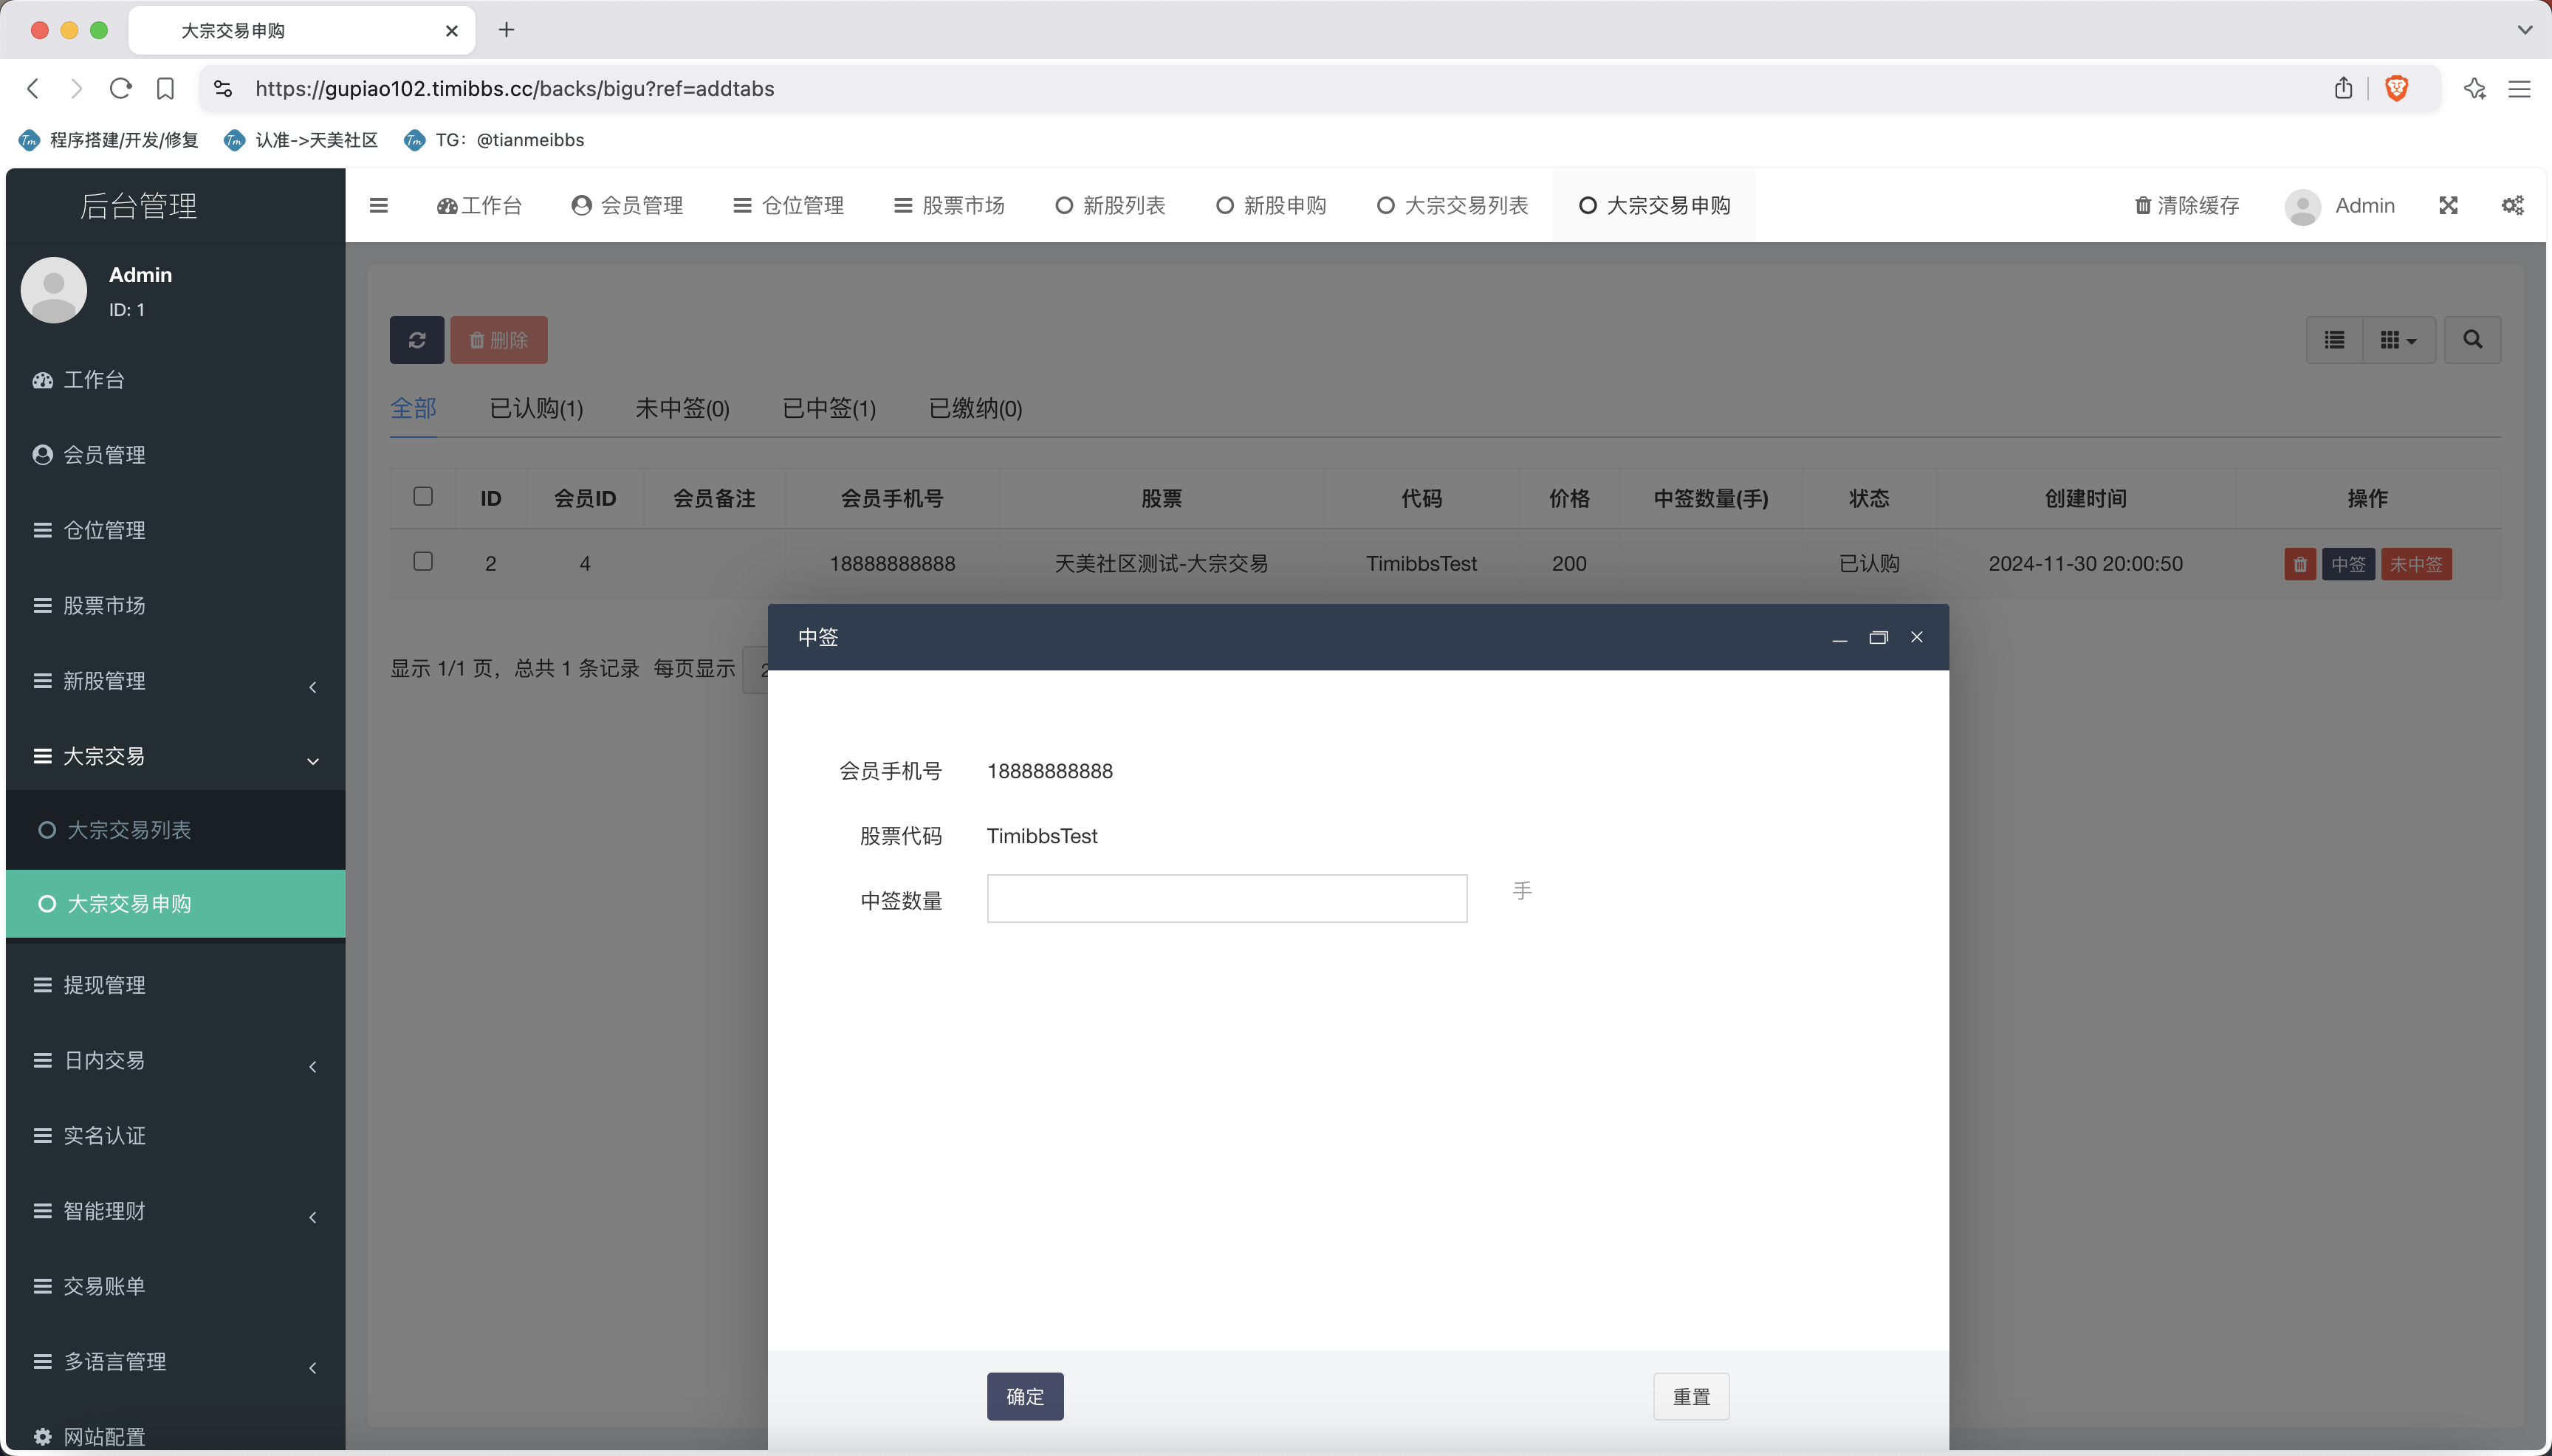Maximize the 中签 dialog

click(x=1878, y=637)
